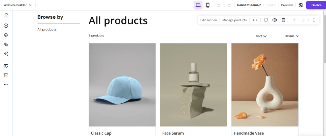Select Manage products in the toolbar
The image size is (326, 136).
tap(235, 20)
